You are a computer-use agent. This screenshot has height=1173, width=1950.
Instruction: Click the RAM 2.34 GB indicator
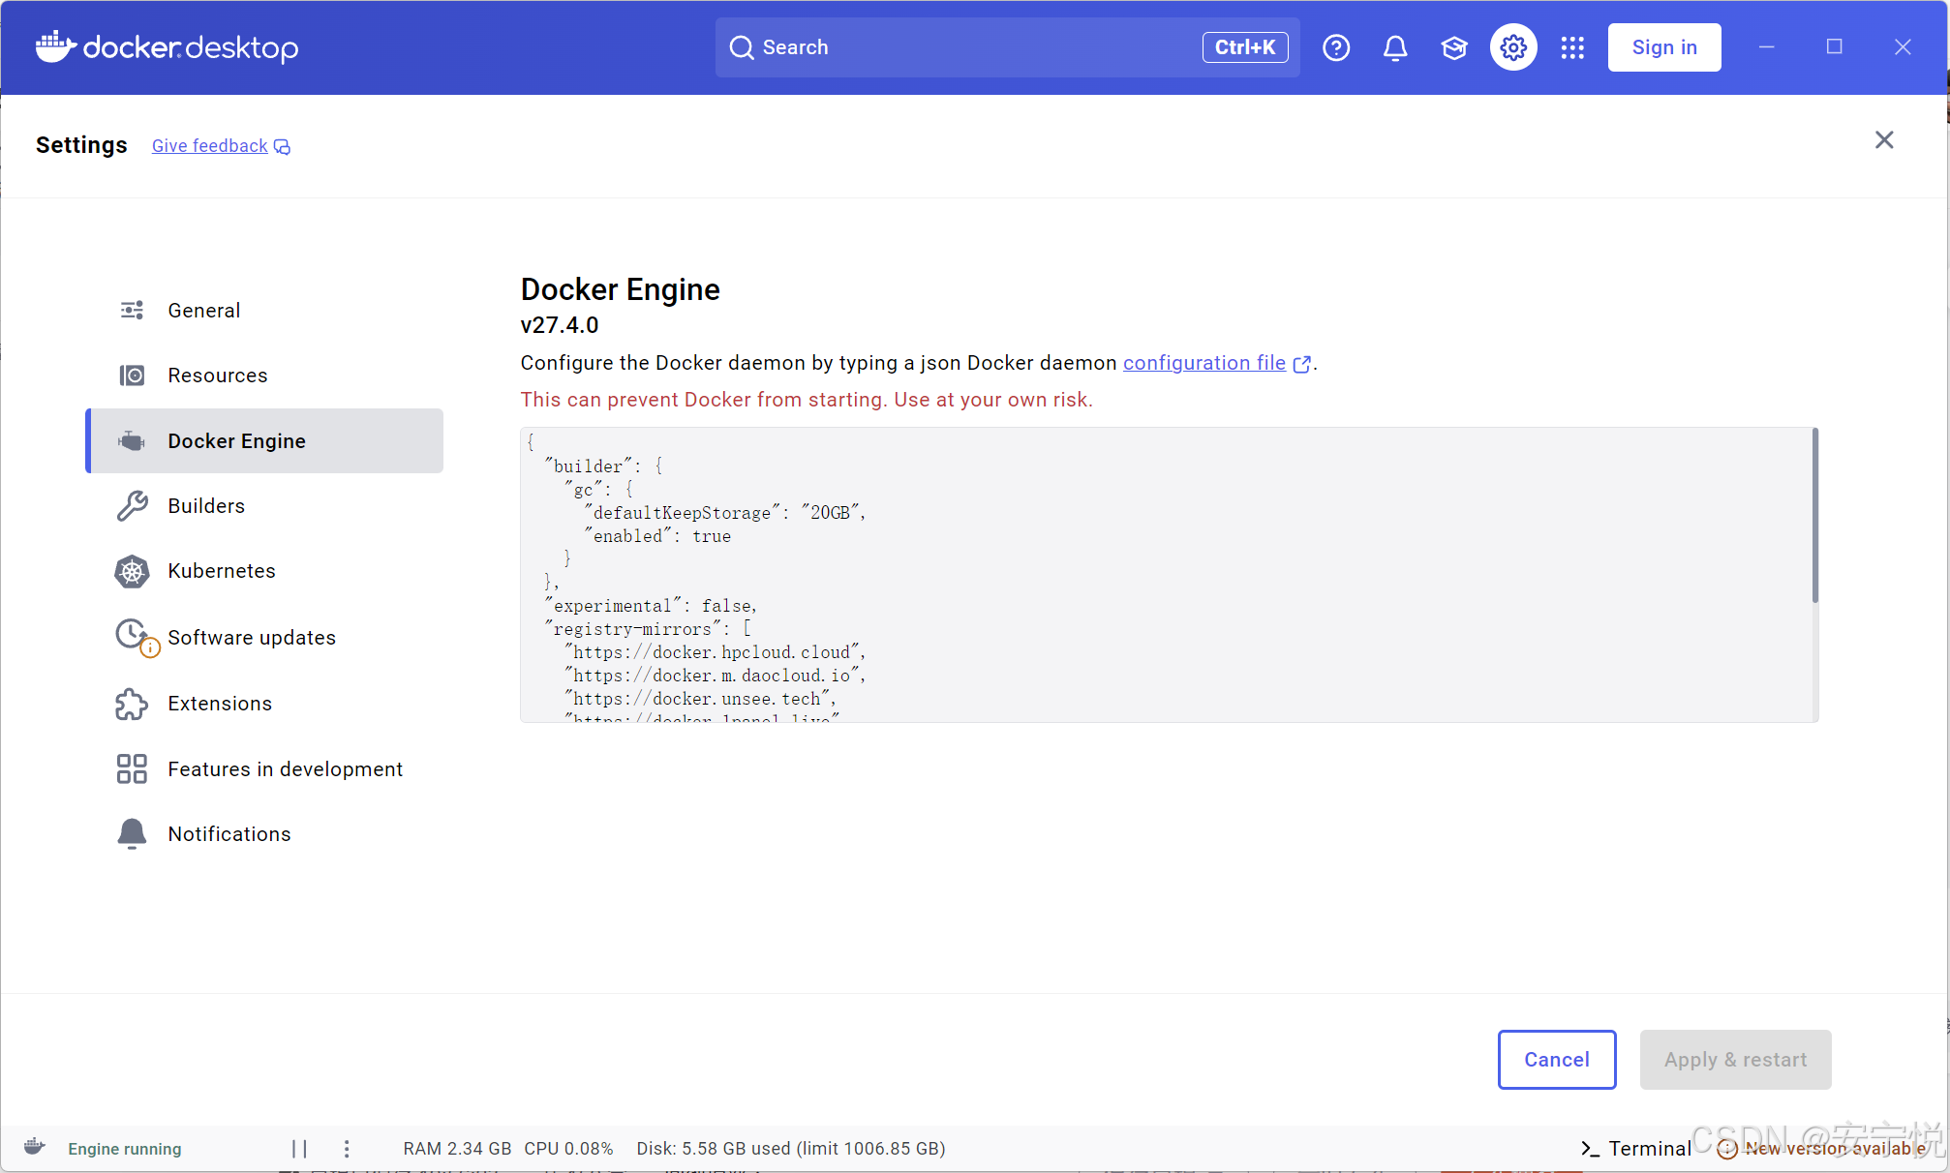457,1149
